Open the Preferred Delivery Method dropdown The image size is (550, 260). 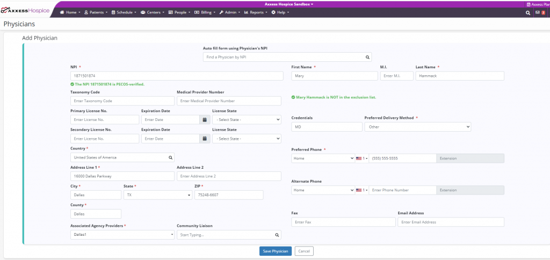pyautogui.click(x=417, y=127)
